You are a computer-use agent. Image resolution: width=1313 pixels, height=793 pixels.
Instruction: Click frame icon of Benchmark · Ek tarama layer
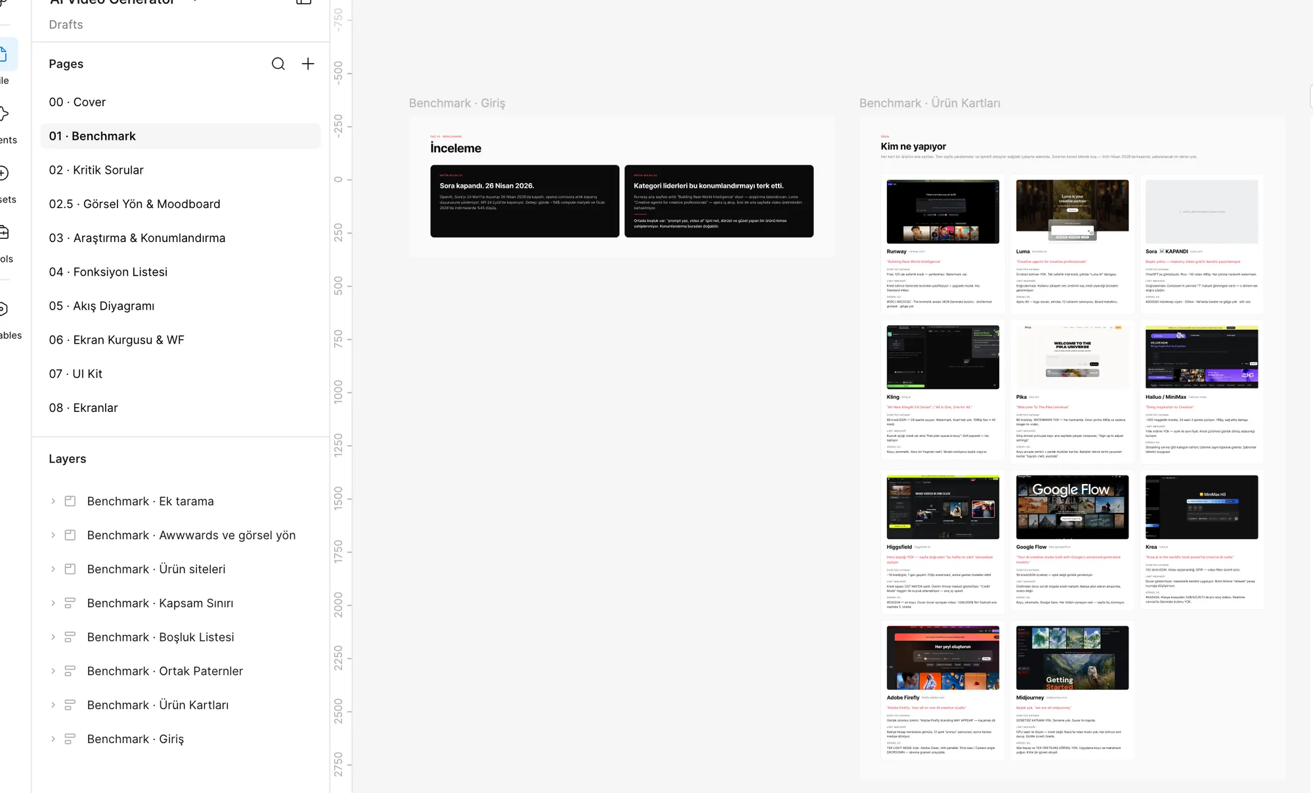pyautogui.click(x=70, y=501)
